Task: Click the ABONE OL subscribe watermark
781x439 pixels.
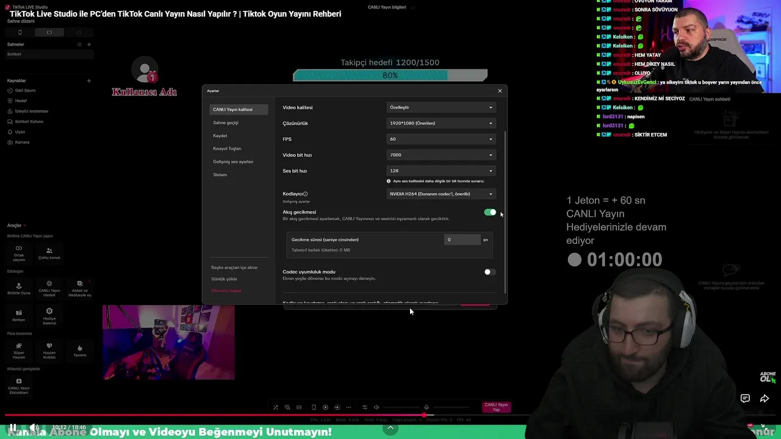Action: tap(768, 377)
